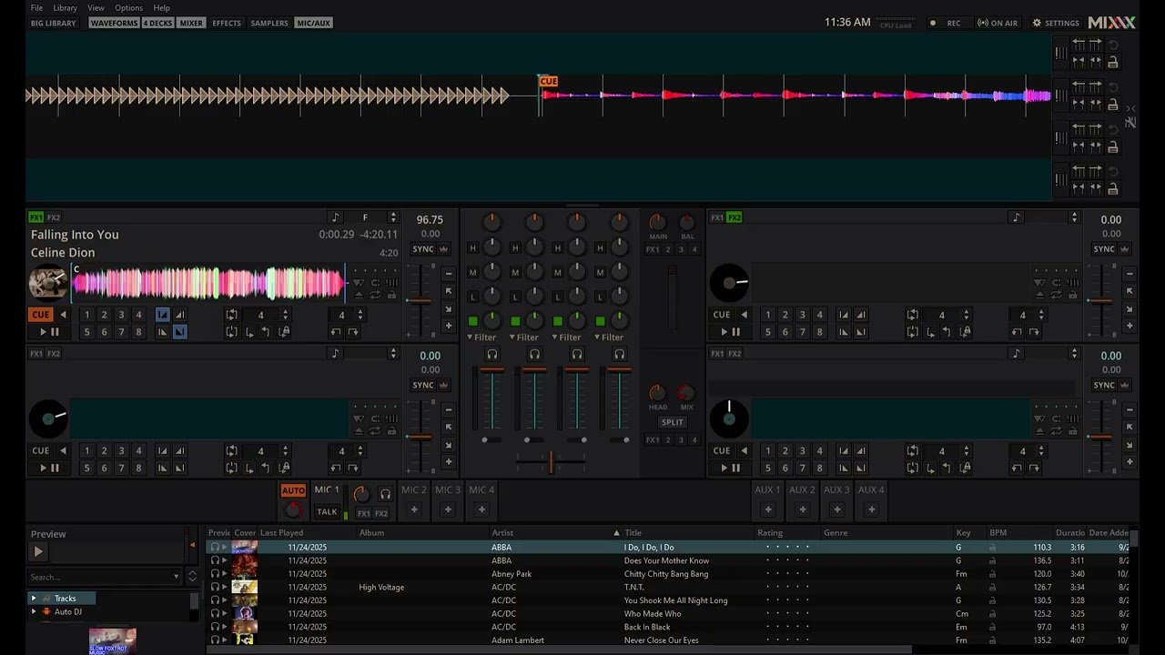This screenshot has height=655, width=1165.
Task: Open the Options menu
Action: 128,7
